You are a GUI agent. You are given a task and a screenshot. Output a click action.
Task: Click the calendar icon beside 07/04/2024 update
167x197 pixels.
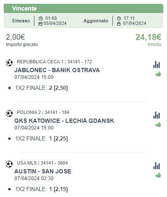click(x=119, y=24)
